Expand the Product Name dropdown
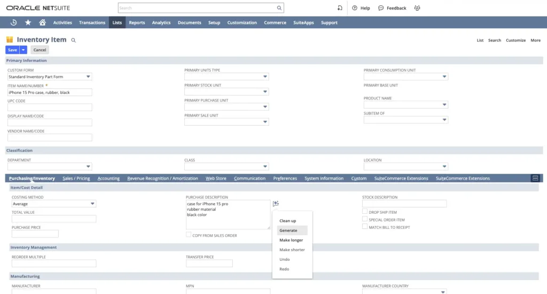The image size is (547, 294). tap(444, 104)
